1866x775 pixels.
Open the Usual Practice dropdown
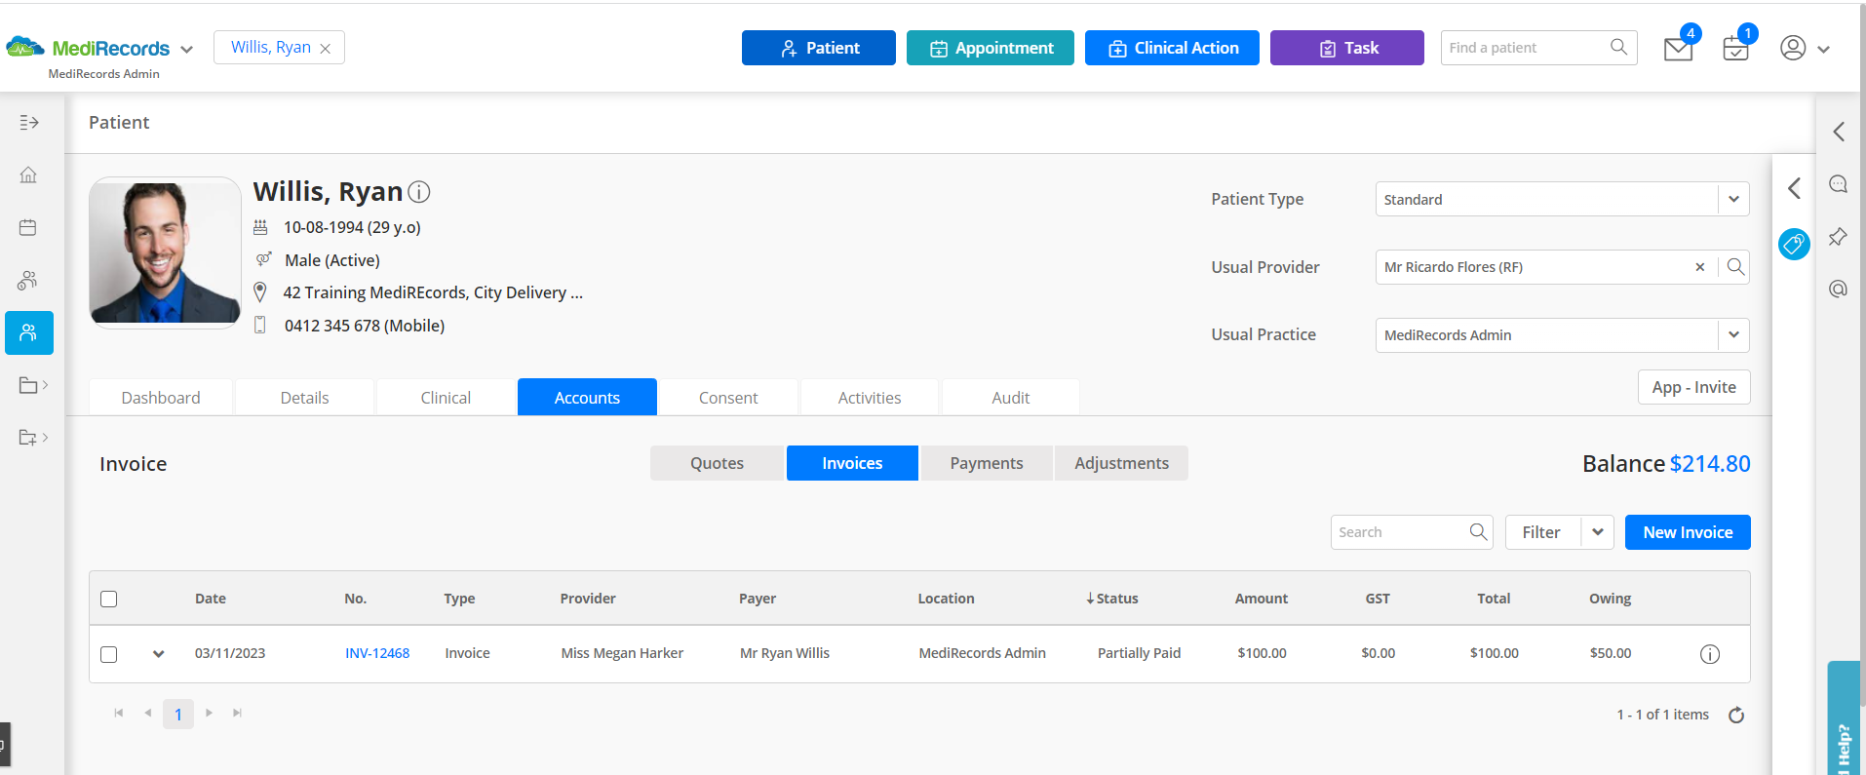pyautogui.click(x=1733, y=334)
